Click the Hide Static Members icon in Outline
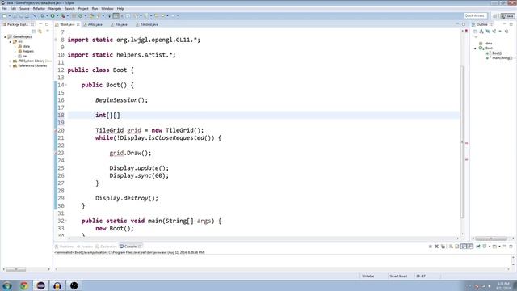 click(494, 32)
